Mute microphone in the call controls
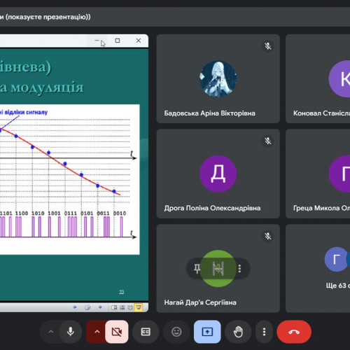 tap(70, 332)
